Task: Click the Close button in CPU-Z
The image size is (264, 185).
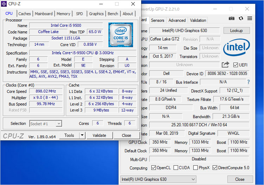Action: (x=126, y=135)
